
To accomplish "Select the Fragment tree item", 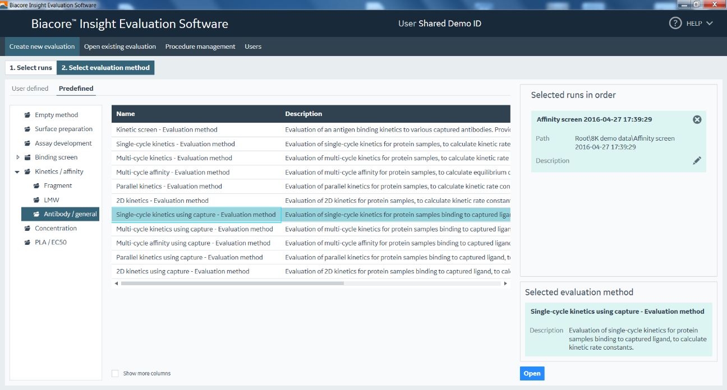I will click(58, 185).
